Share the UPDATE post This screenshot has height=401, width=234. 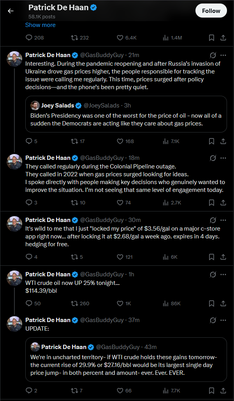coord(223,390)
